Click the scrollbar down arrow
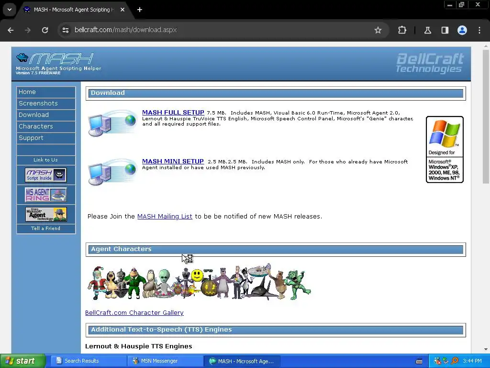The width and height of the screenshot is (490, 368). (x=486, y=349)
